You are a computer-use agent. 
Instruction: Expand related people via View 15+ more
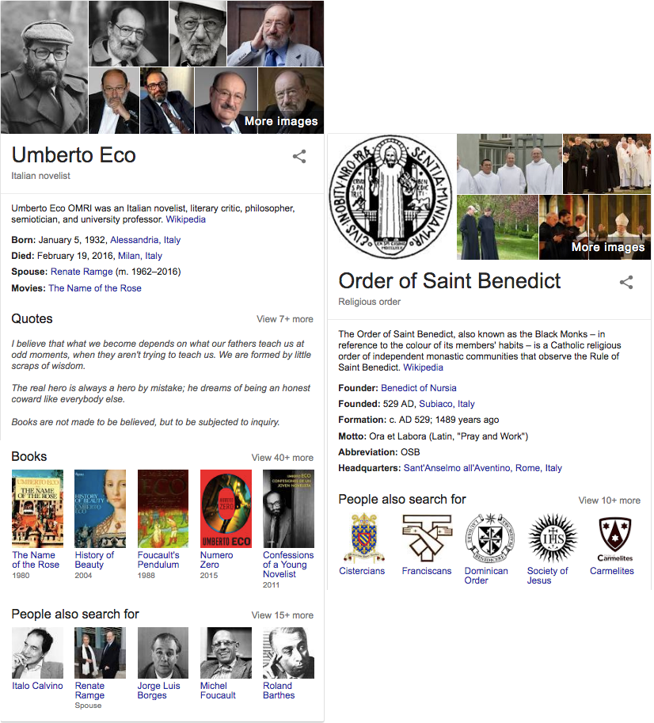tap(283, 615)
